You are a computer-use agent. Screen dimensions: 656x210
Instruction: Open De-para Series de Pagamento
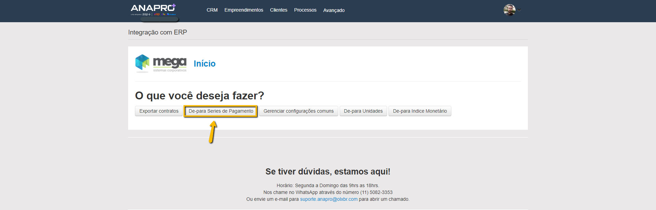(x=221, y=111)
